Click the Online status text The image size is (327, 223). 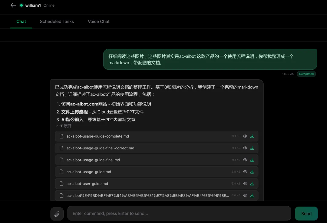coord(49,5)
